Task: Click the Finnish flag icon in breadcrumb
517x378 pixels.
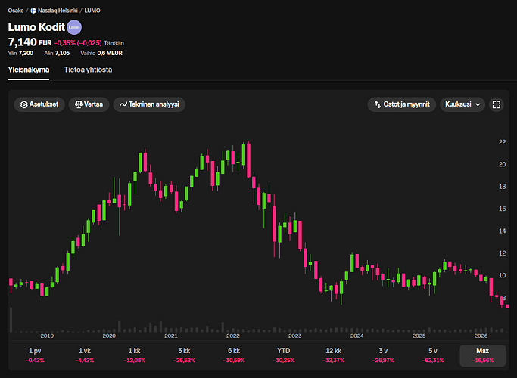Action: (x=33, y=11)
